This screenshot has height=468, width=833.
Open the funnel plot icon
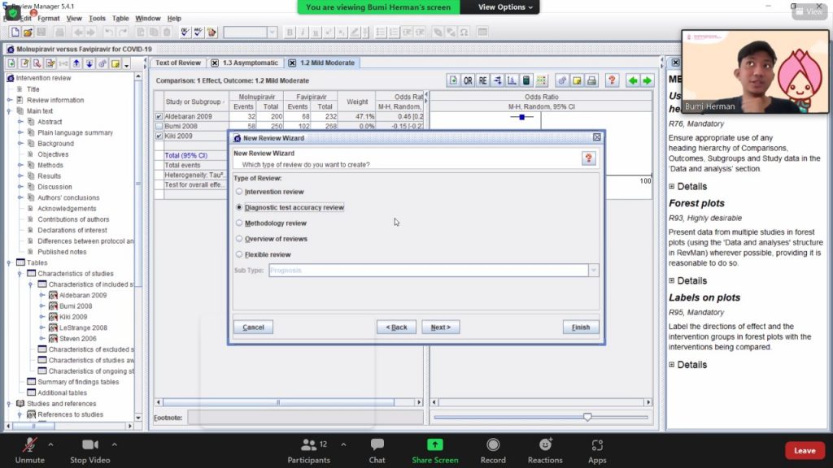pyautogui.click(x=512, y=80)
